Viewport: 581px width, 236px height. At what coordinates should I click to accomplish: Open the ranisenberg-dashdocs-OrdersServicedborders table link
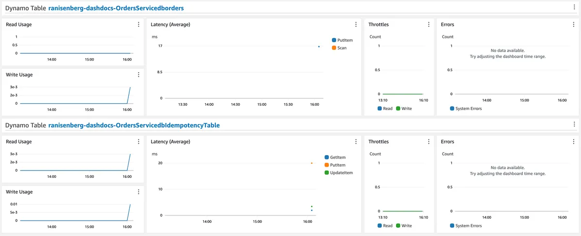[x=116, y=8]
